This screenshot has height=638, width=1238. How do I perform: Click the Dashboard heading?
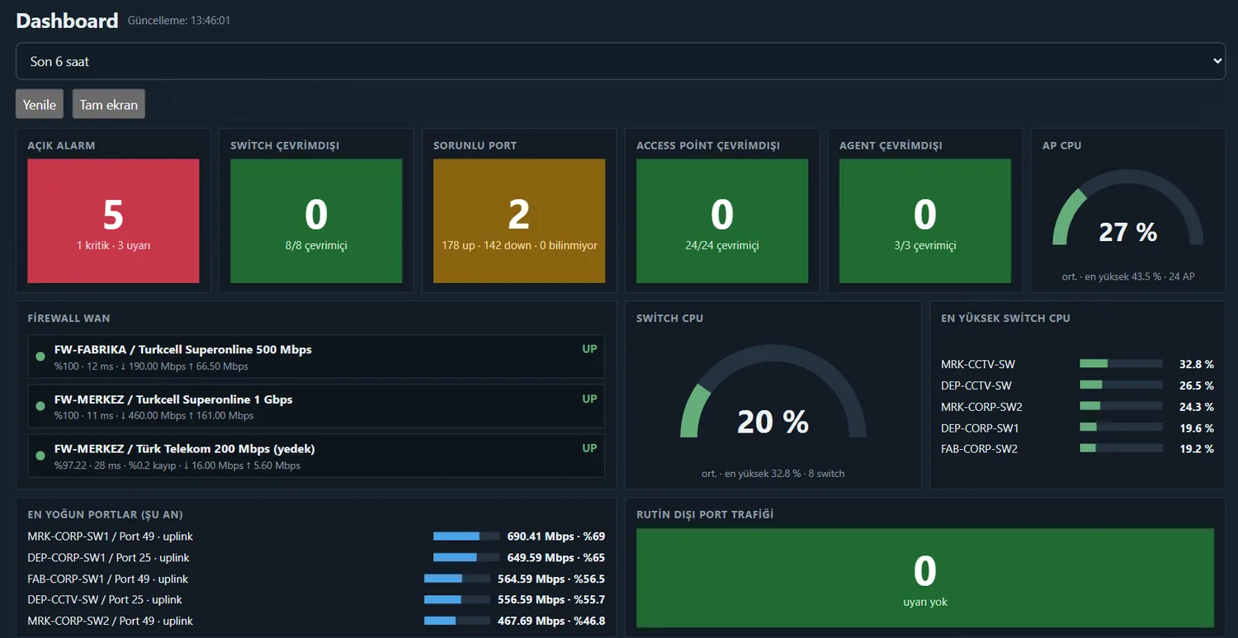tap(67, 21)
